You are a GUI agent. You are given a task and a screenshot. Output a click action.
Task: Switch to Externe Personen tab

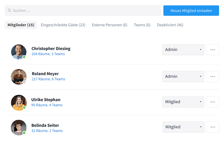(x=109, y=25)
